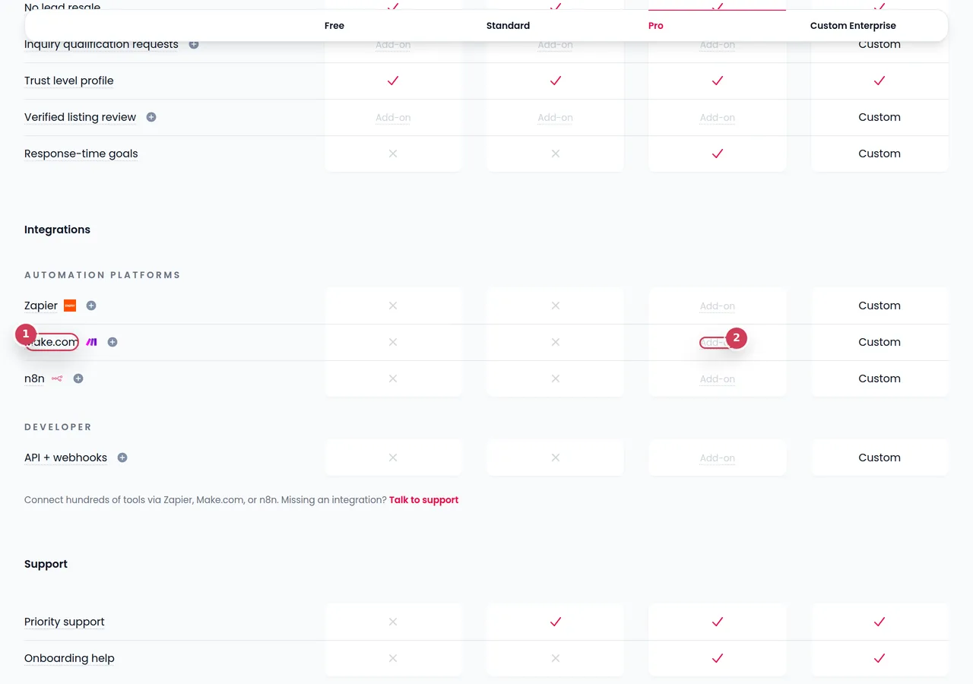Screen dimensions: 973x684
Task: Click the Priority support link
Action: pyautogui.click(x=64, y=622)
